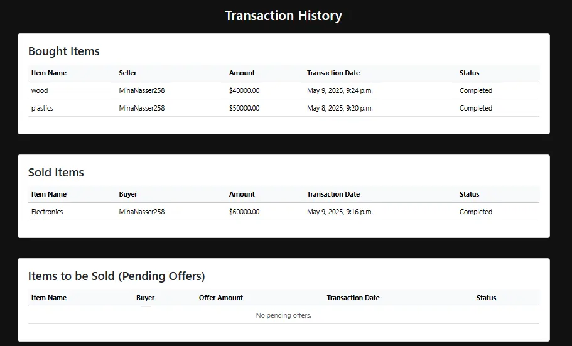This screenshot has height=346, width=572.
Task: Click the $40000.00 amount cell
Action: 244,90
